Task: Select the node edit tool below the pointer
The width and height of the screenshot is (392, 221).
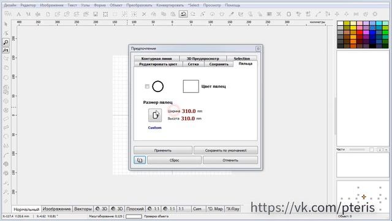Action: tap(6, 33)
